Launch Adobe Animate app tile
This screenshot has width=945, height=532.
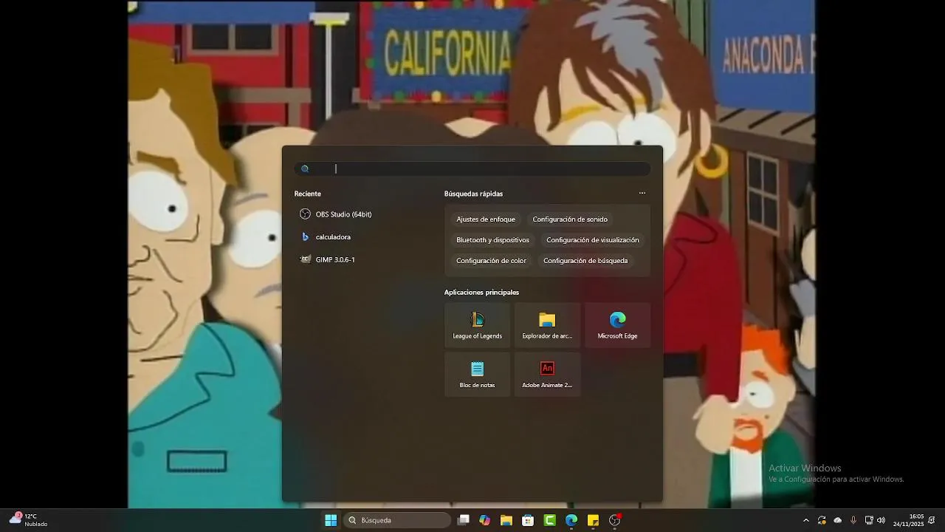point(547,374)
